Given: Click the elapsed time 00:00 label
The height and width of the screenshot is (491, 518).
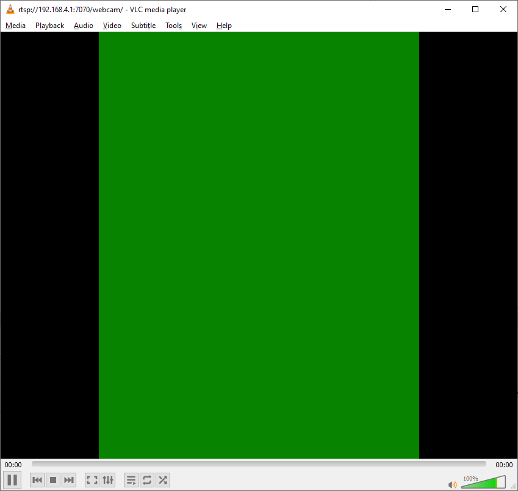Looking at the screenshot, I should coord(13,465).
